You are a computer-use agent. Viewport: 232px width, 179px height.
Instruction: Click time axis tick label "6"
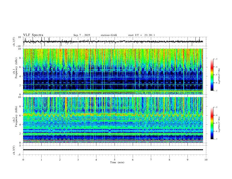coord(133,160)
